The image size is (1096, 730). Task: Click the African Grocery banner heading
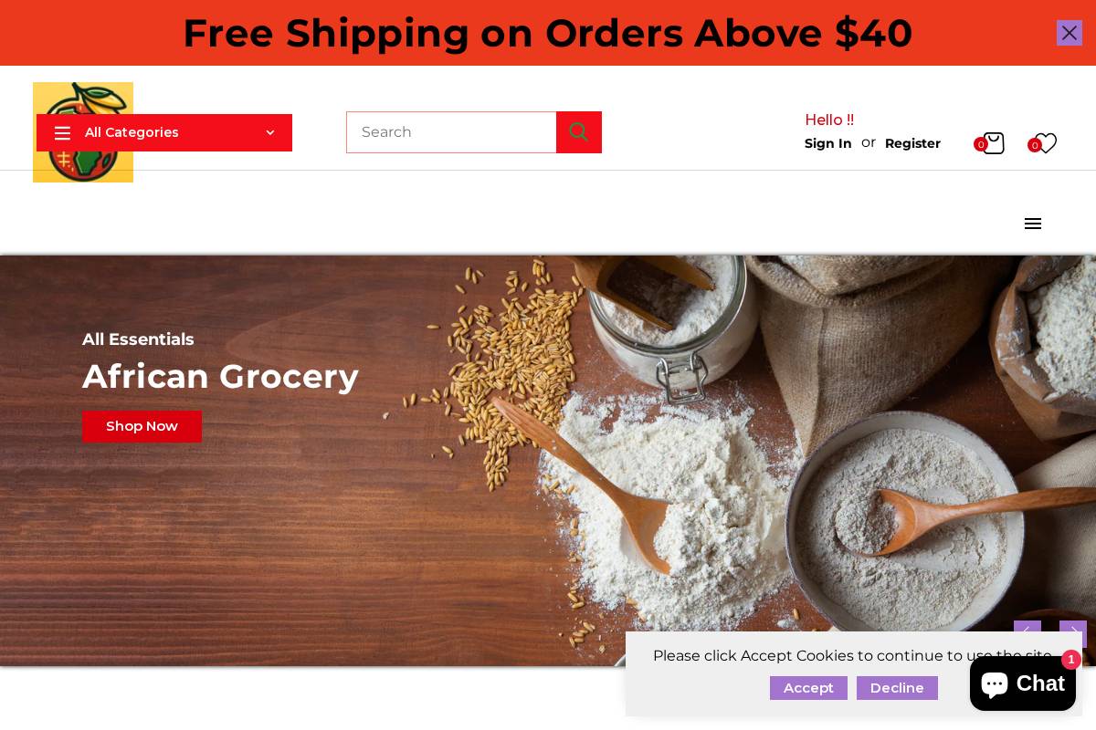click(x=220, y=376)
